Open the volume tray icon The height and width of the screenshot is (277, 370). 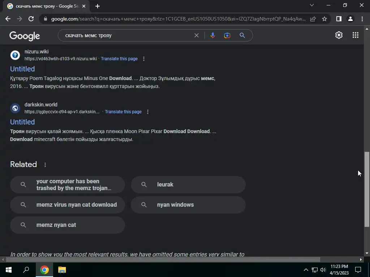point(323,270)
